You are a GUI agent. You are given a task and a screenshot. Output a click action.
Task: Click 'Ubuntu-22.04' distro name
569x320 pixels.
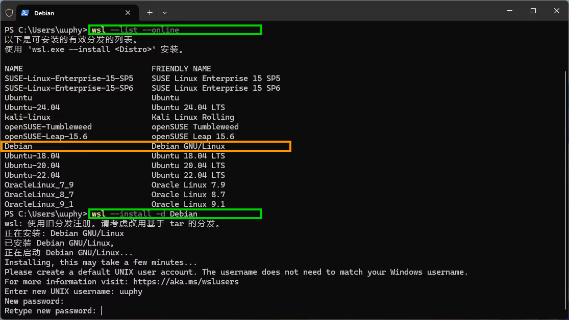point(32,175)
